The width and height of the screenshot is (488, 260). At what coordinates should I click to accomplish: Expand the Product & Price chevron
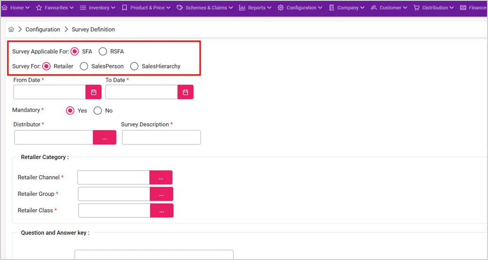coord(168,8)
